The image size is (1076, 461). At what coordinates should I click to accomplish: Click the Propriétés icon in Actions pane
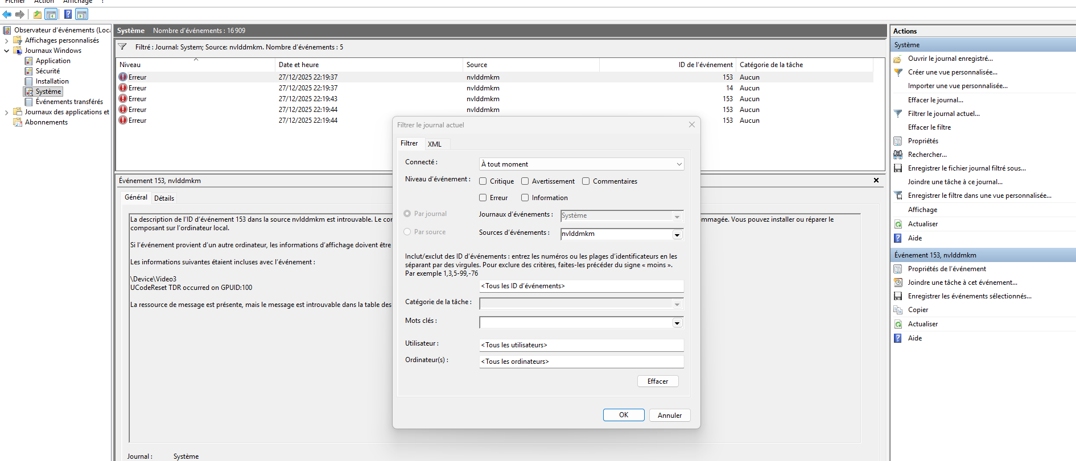coord(898,141)
